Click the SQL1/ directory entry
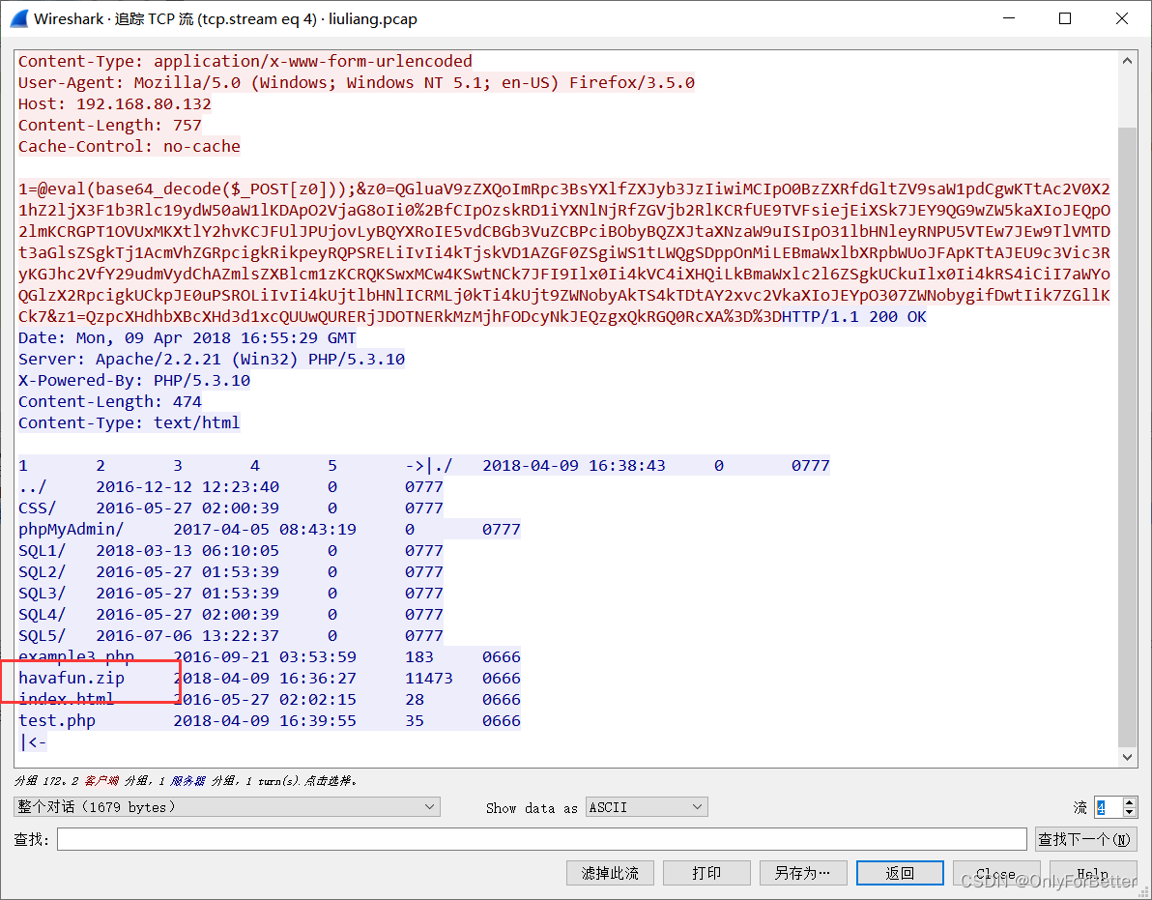1152x900 pixels. click(42, 550)
